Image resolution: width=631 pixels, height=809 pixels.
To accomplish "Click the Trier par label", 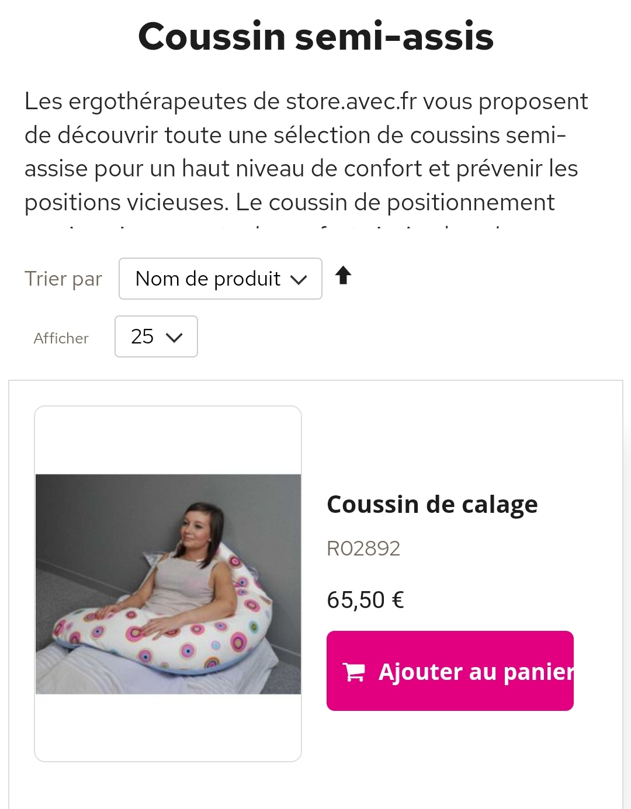I will (63, 279).
